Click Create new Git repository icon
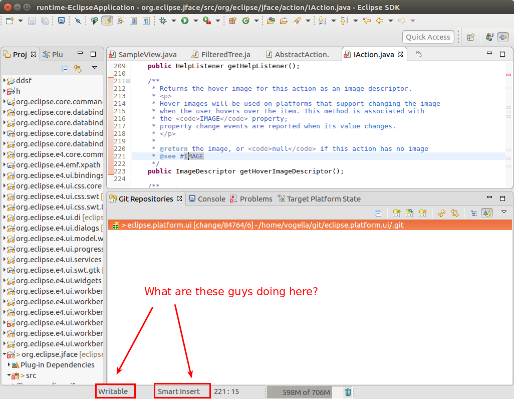The width and height of the screenshot is (514, 399). [x=422, y=213]
